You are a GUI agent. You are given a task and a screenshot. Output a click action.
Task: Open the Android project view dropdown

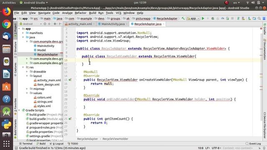tap(30, 24)
